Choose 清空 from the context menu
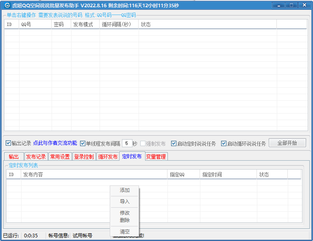Viewport: 313px width, 241px height. 124,232
